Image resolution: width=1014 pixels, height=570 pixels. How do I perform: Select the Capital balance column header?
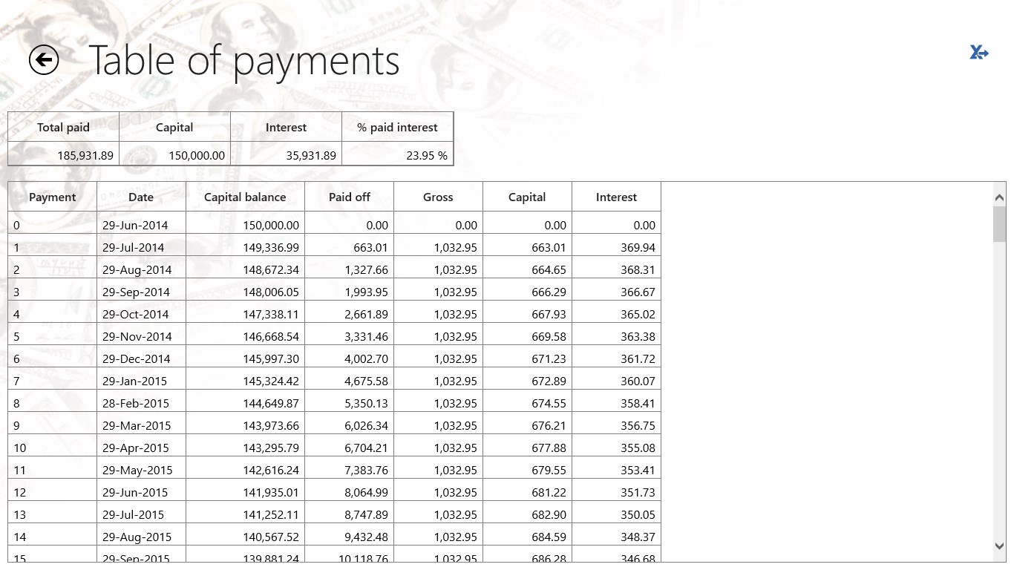pos(245,197)
